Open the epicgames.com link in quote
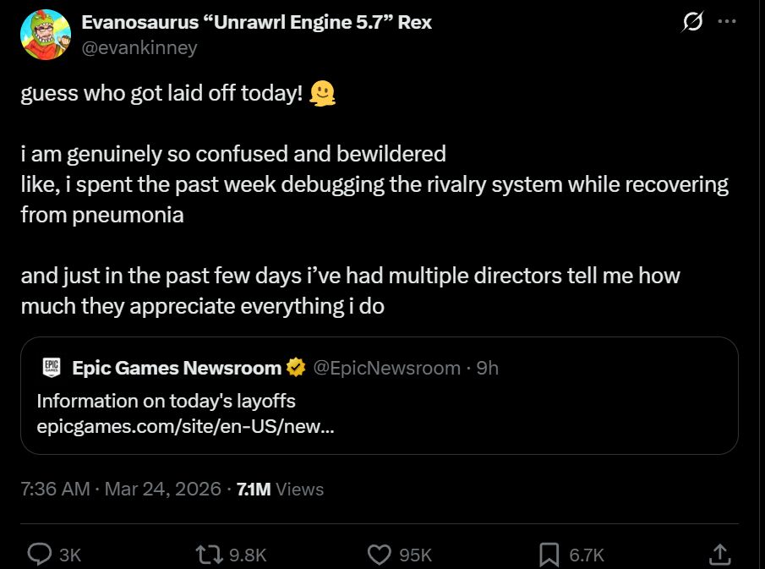765x569 pixels. click(185, 426)
